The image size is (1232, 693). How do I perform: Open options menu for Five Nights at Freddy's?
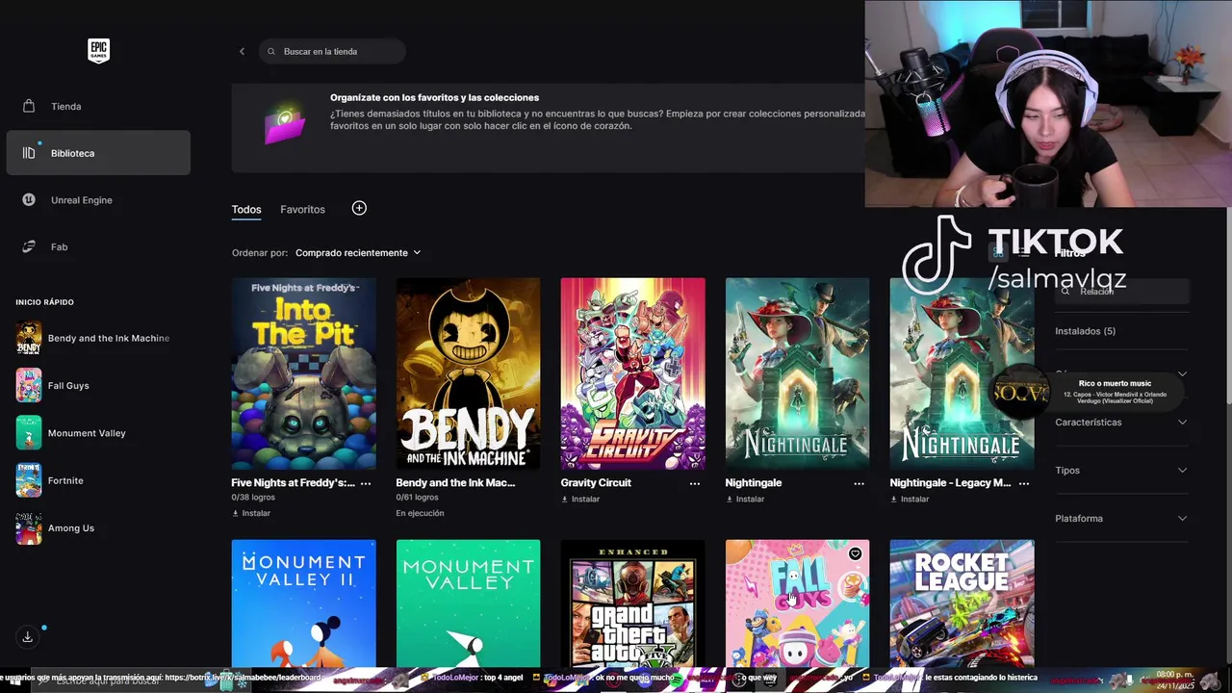pos(366,483)
